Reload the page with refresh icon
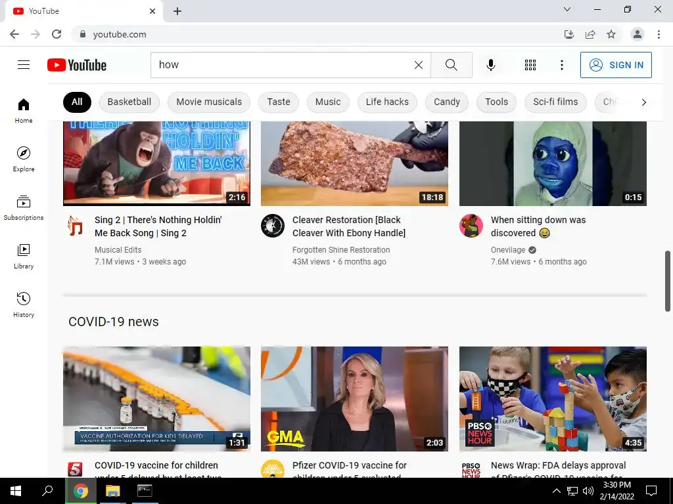This screenshot has height=504, width=673. (x=57, y=34)
